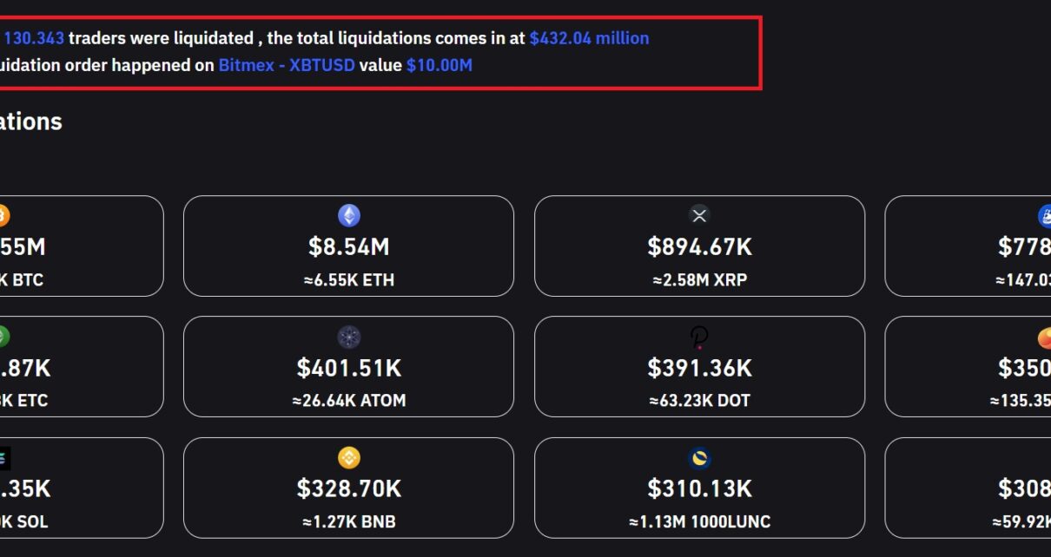Click the Cosmos ATOM coin icon
1051x557 pixels.
pos(348,337)
